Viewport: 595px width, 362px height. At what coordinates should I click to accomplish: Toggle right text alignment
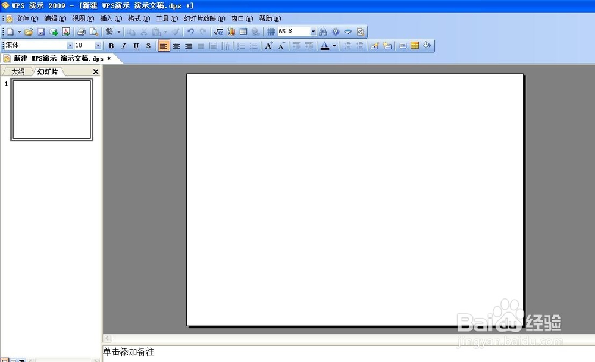click(x=189, y=46)
